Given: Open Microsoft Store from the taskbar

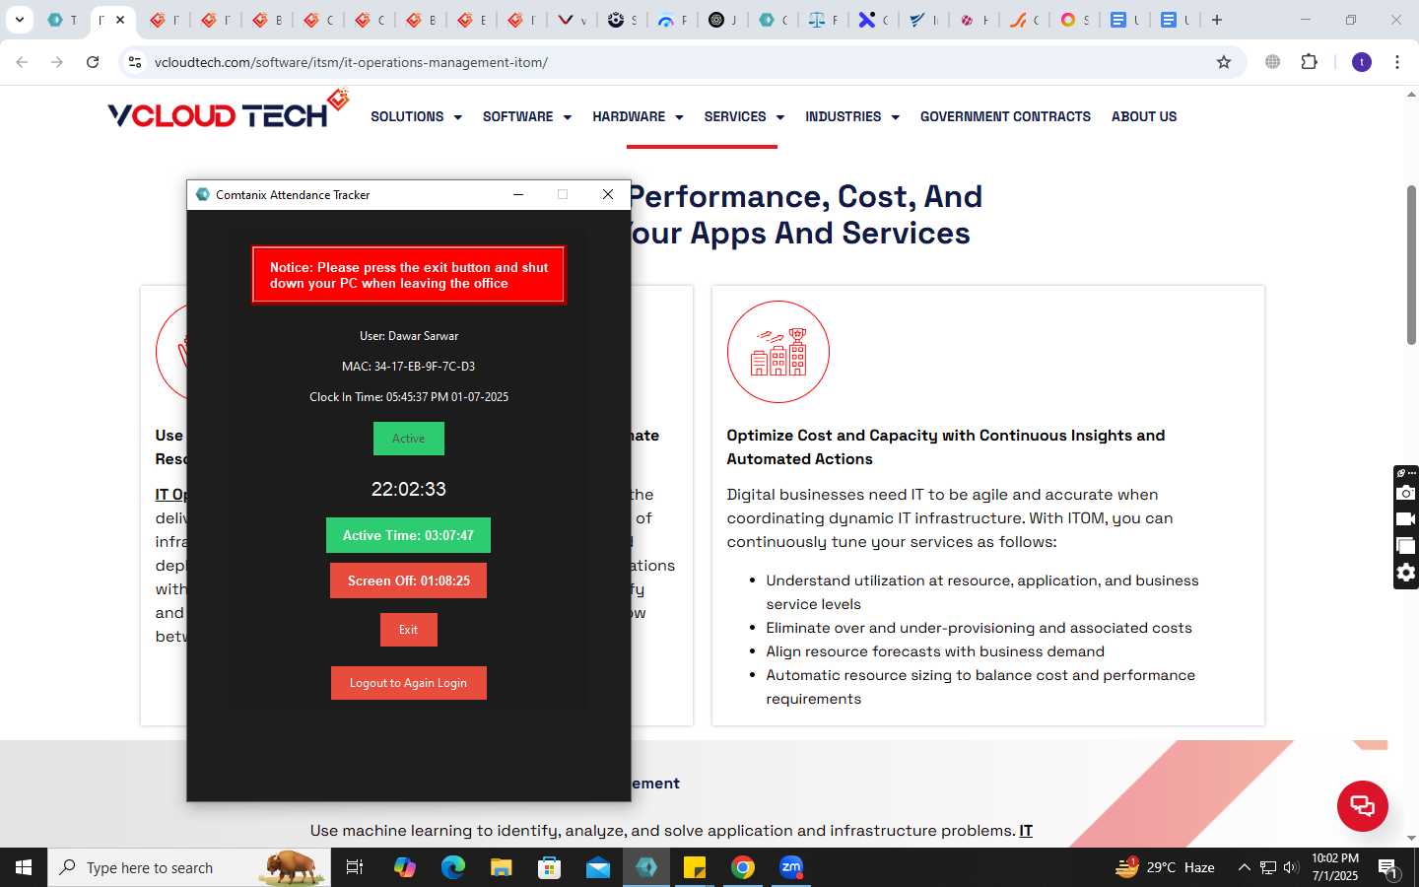Looking at the screenshot, I should tap(549, 867).
